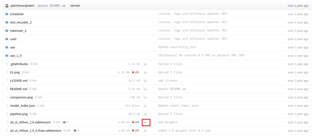Download sd_xl_refiner_1.0.safetensors weights
The height and width of the screenshot is (137, 312).
coord(145,122)
